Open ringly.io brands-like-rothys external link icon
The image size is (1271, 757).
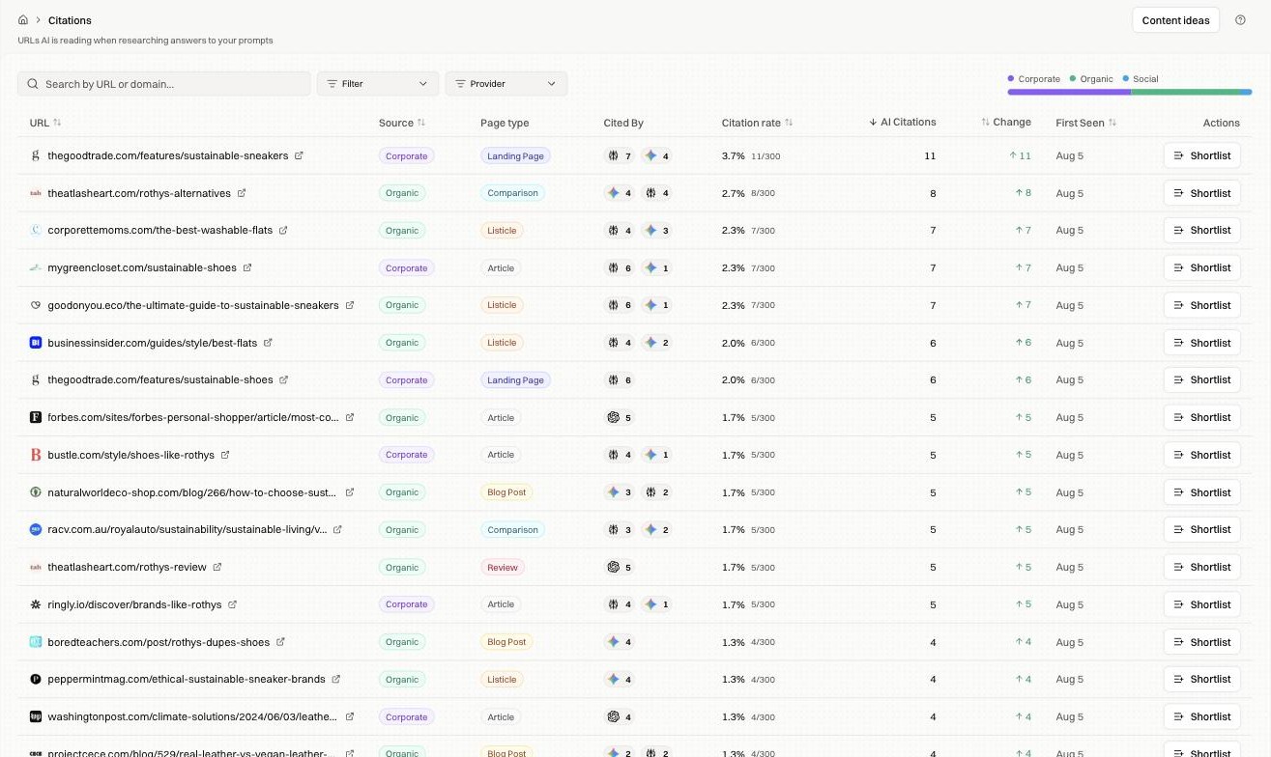(233, 604)
